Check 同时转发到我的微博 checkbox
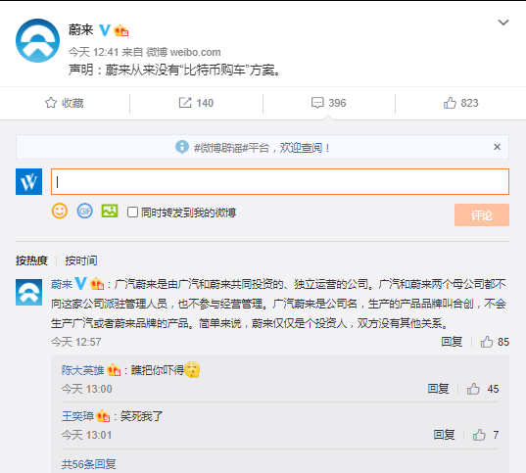Viewport: 526px width, 473px height. pos(132,212)
